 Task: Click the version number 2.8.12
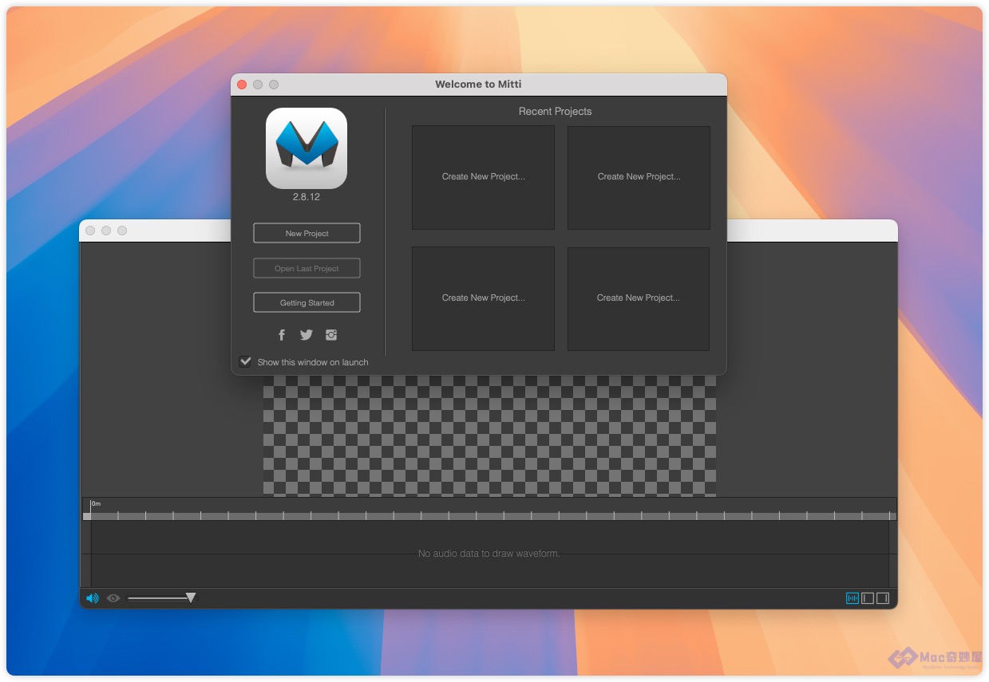307,197
